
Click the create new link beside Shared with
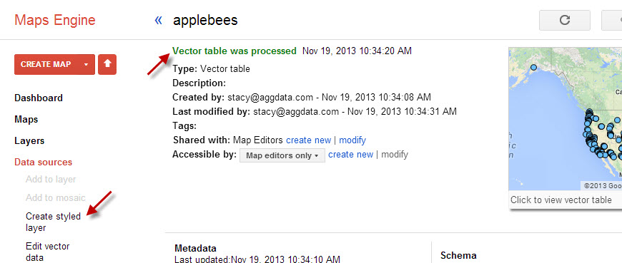(x=308, y=140)
